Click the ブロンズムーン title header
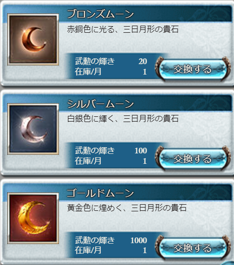Image resolution: width=234 pixels, height=265 pixels. pyautogui.click(x=100, y=14)
